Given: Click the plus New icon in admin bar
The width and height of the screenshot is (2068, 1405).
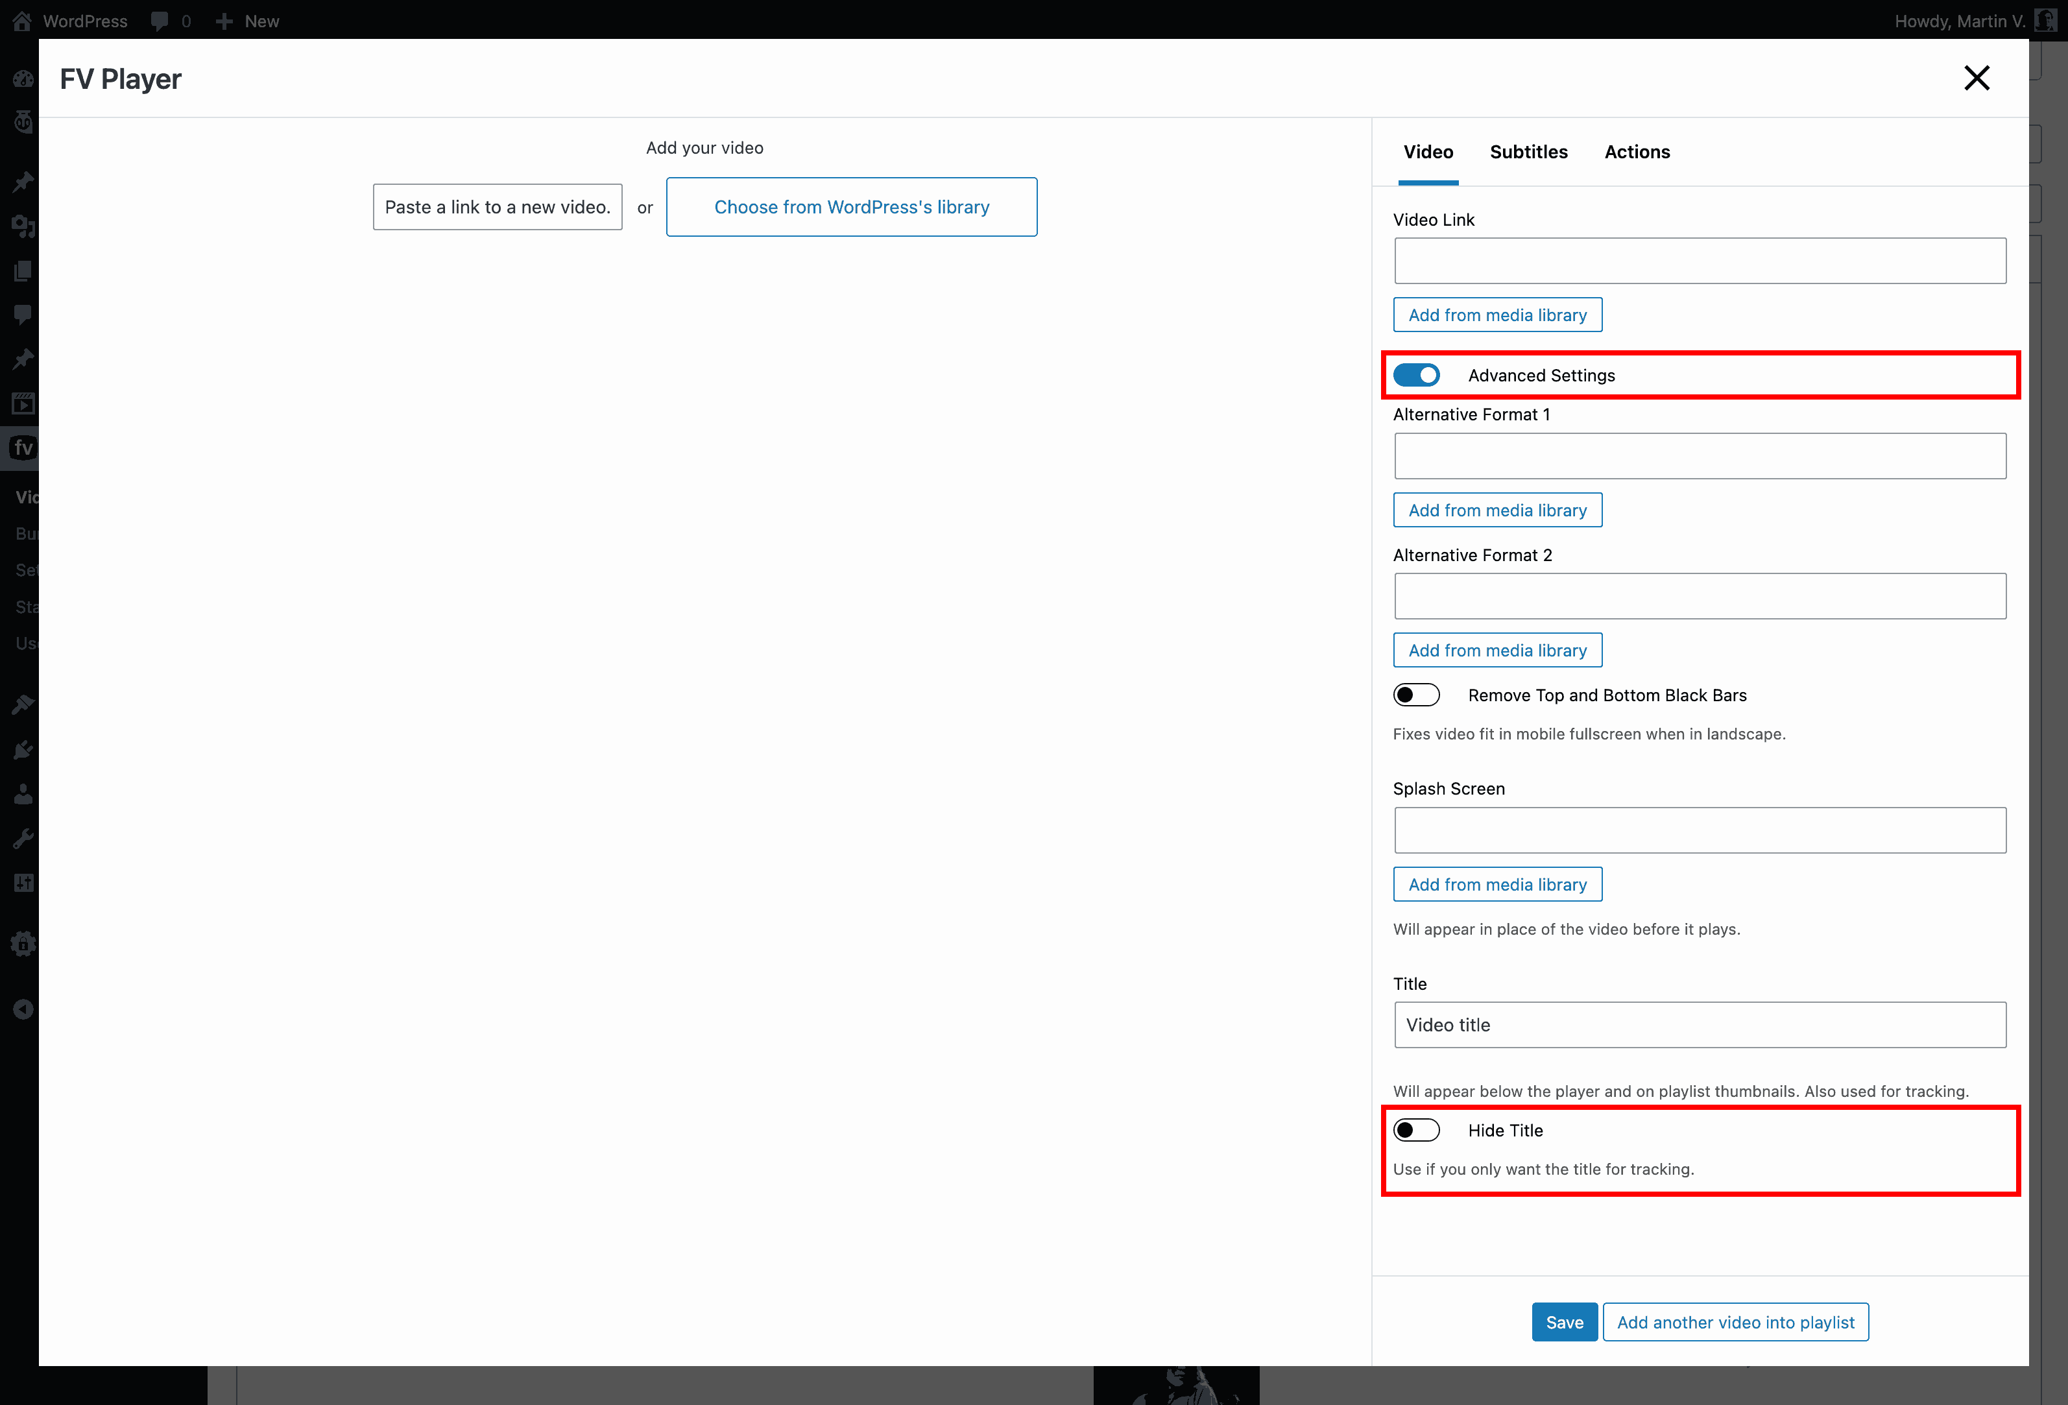Looking at the screenshot, I should [224, 21].
